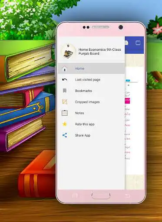The image size is (162, 222).
Task: Choose Share App option
Action: pyautogui.click(x=92, y=135)
